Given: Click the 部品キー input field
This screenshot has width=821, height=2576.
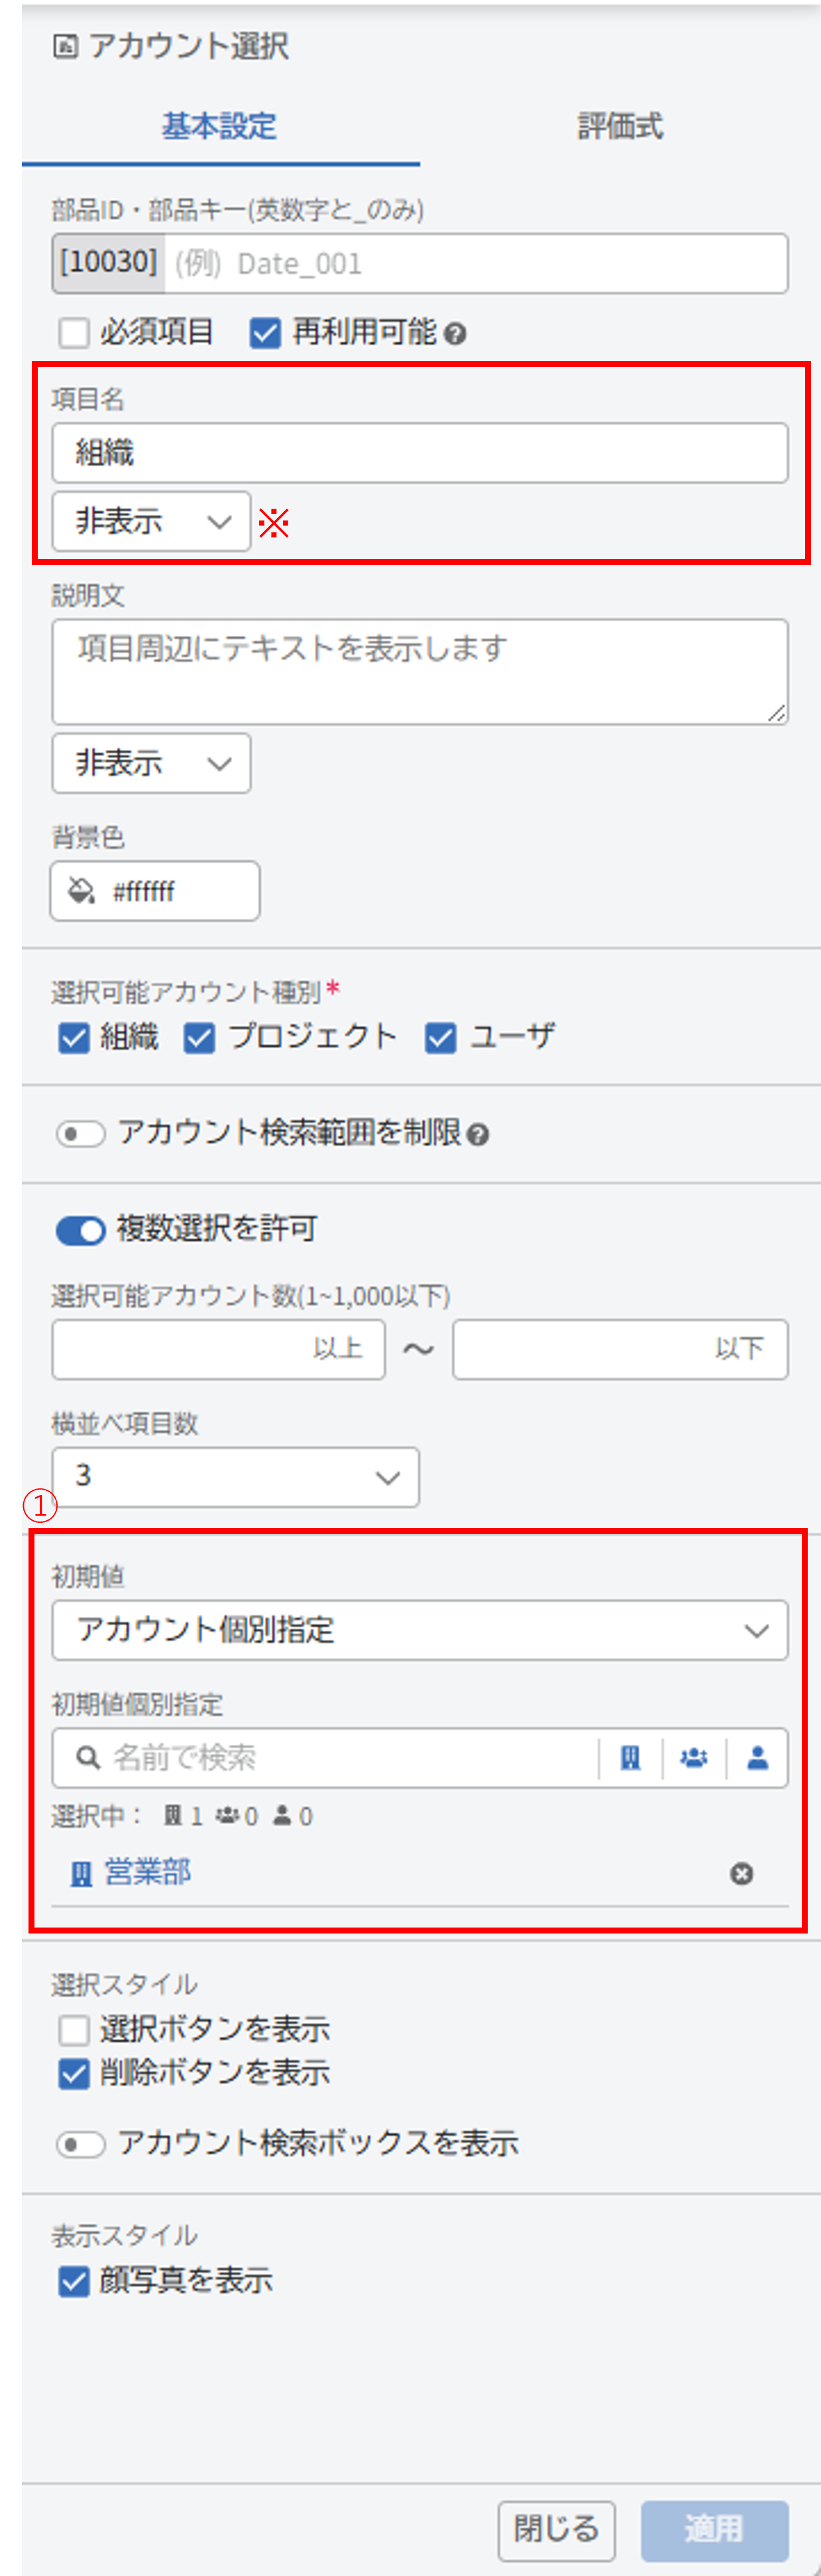Looking at the screenshot, I should 476,264.
